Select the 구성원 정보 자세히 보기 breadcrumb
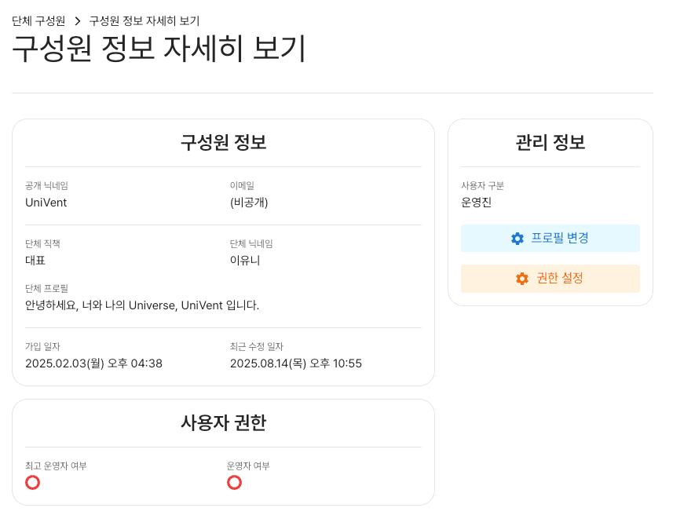This screenshot has width=673, height=526. (x=144, y=20)
